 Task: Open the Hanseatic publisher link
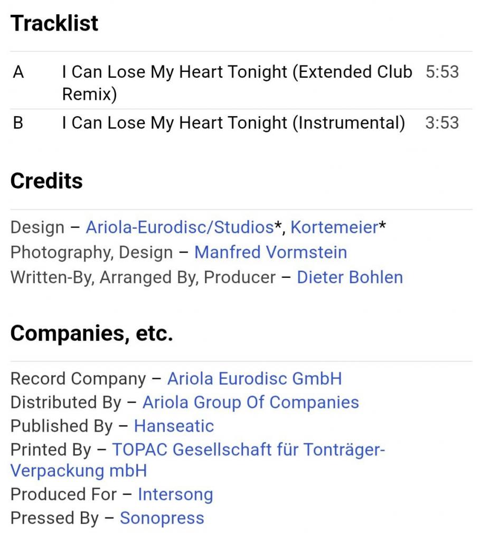[174, 426]
